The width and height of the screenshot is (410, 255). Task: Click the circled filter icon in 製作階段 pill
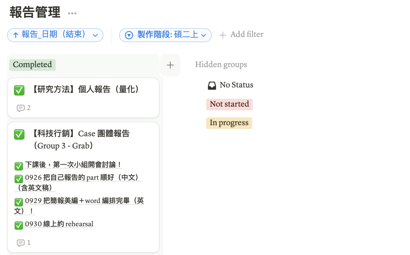click(x=129, y=35)
